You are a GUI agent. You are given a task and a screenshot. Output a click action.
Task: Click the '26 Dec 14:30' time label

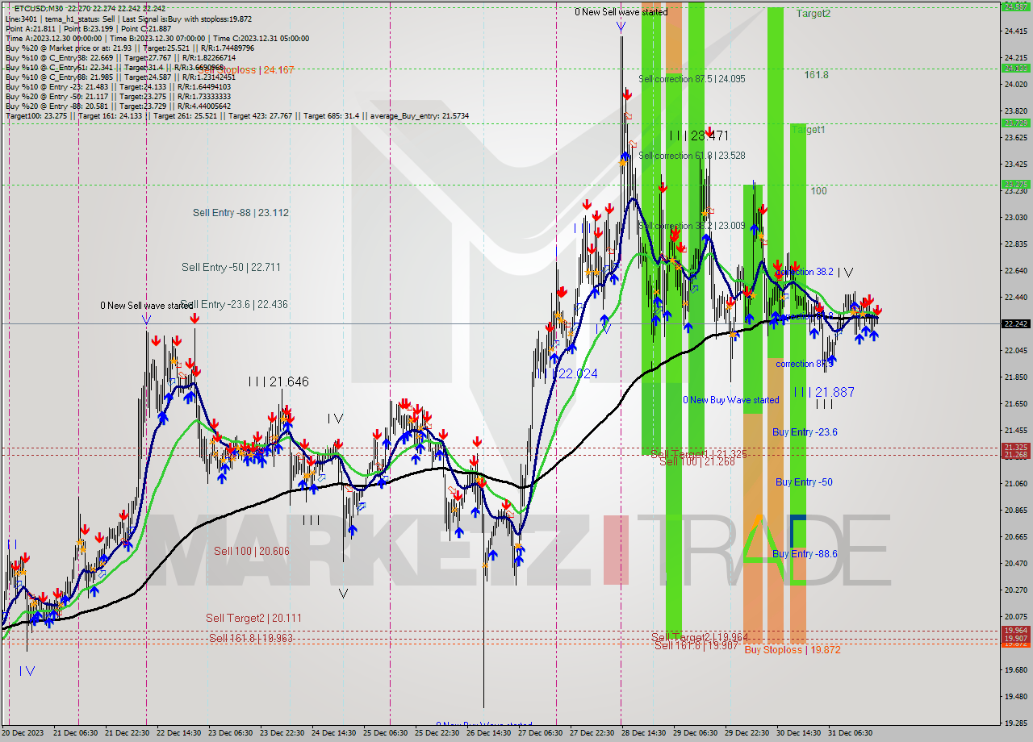(488, 733)
